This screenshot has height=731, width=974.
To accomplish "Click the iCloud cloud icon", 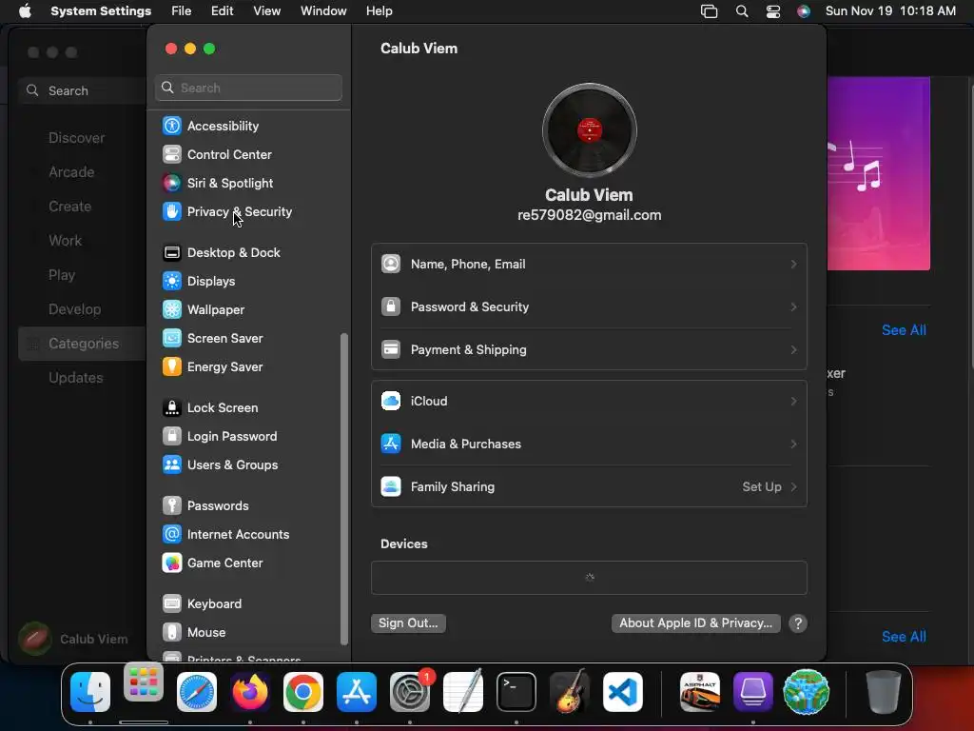I will [x=391, y=401].
